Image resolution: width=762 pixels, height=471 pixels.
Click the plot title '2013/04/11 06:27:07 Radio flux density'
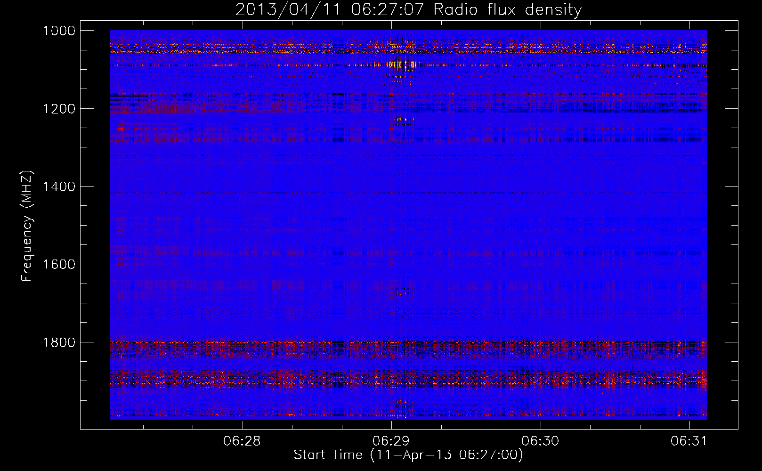(x=408, y=9)
